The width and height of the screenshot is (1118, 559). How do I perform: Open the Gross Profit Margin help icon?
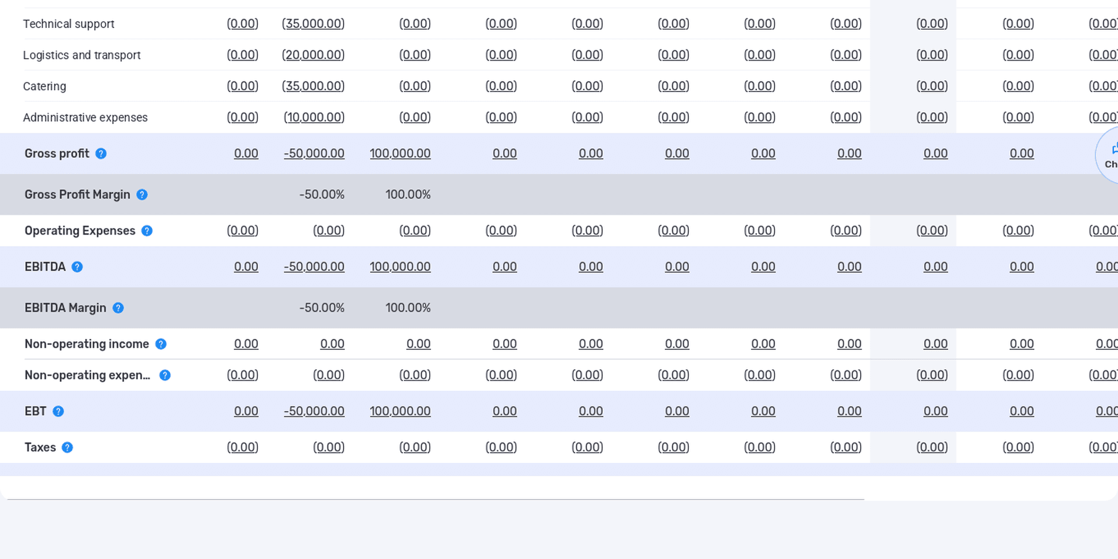[x=142, y=194]
